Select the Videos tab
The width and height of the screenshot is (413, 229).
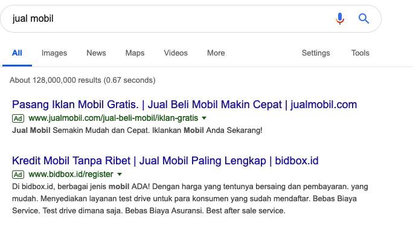[176, 53]
